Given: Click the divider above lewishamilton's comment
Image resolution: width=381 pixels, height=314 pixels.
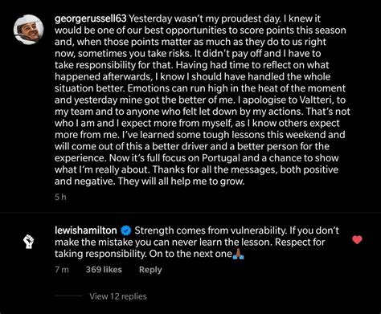Looking at the screenshot, I should pyautogui.click(x=190, y=213).
